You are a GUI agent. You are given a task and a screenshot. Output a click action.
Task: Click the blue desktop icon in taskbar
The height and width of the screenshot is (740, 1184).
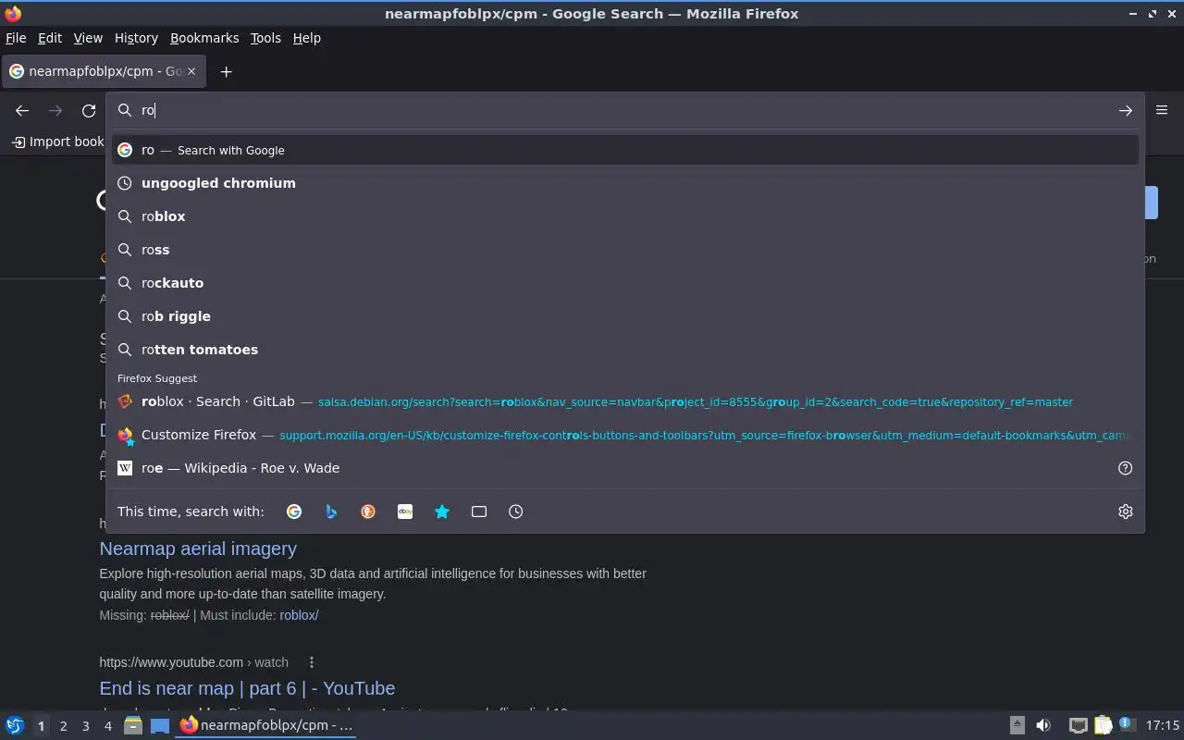click(160, 726)
